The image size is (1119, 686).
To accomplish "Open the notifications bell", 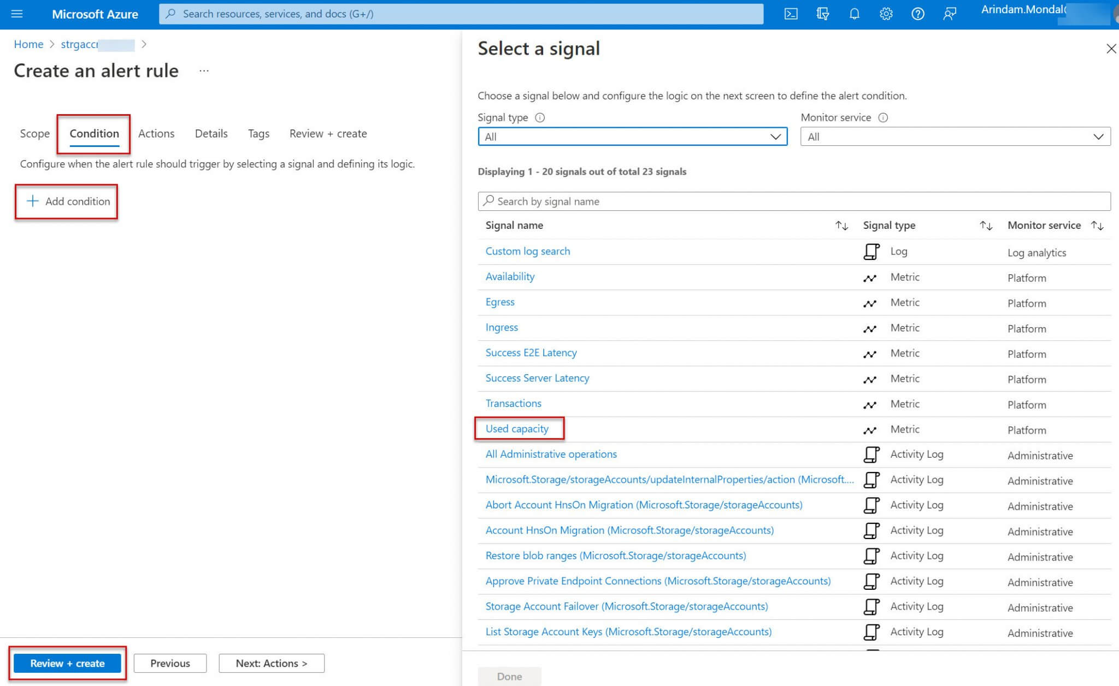I will (x=854, y=14).
